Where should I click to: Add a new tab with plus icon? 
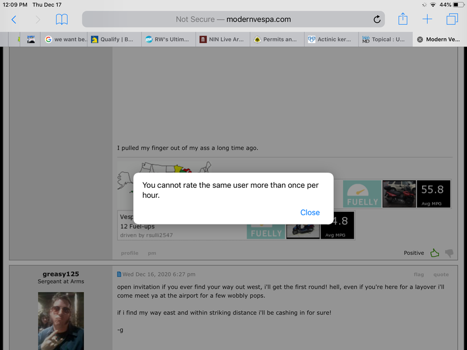(x=427, y=19)
